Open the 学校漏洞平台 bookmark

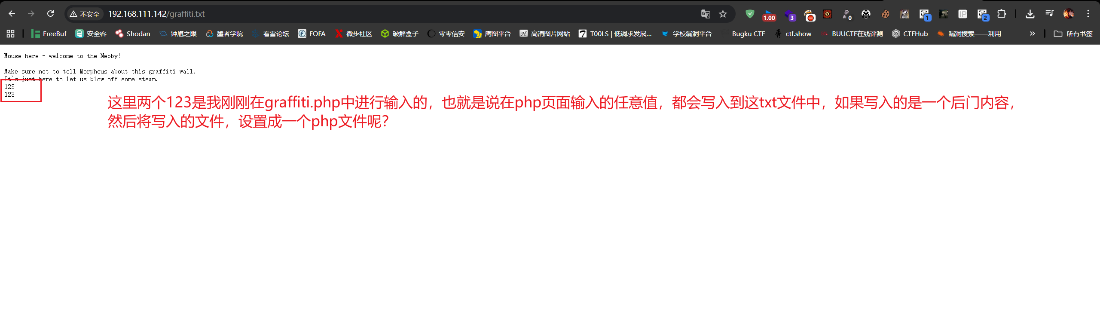point(687,34)
